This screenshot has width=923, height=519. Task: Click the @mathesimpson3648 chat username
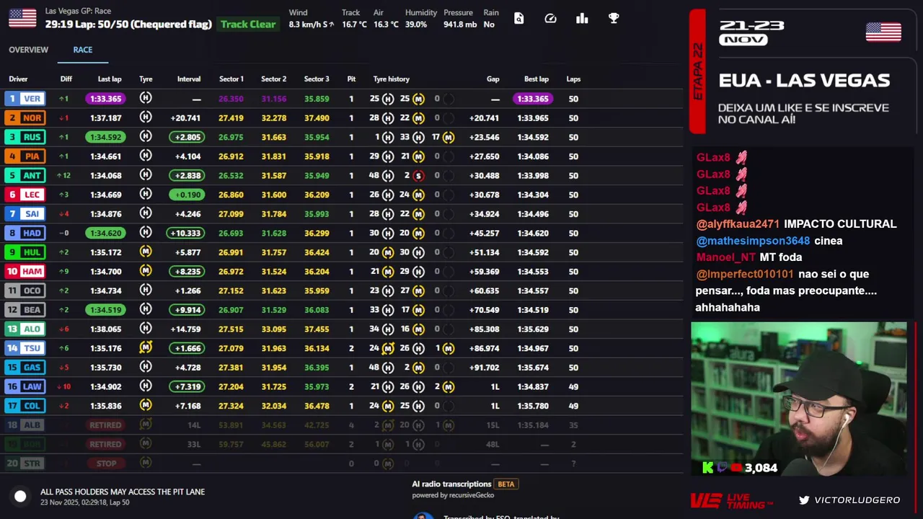point(753,241)
